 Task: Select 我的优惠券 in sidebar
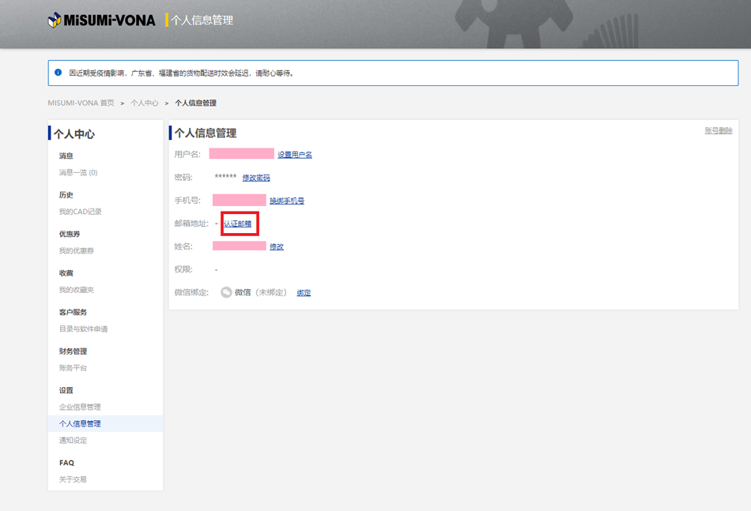tap(77, 250)
